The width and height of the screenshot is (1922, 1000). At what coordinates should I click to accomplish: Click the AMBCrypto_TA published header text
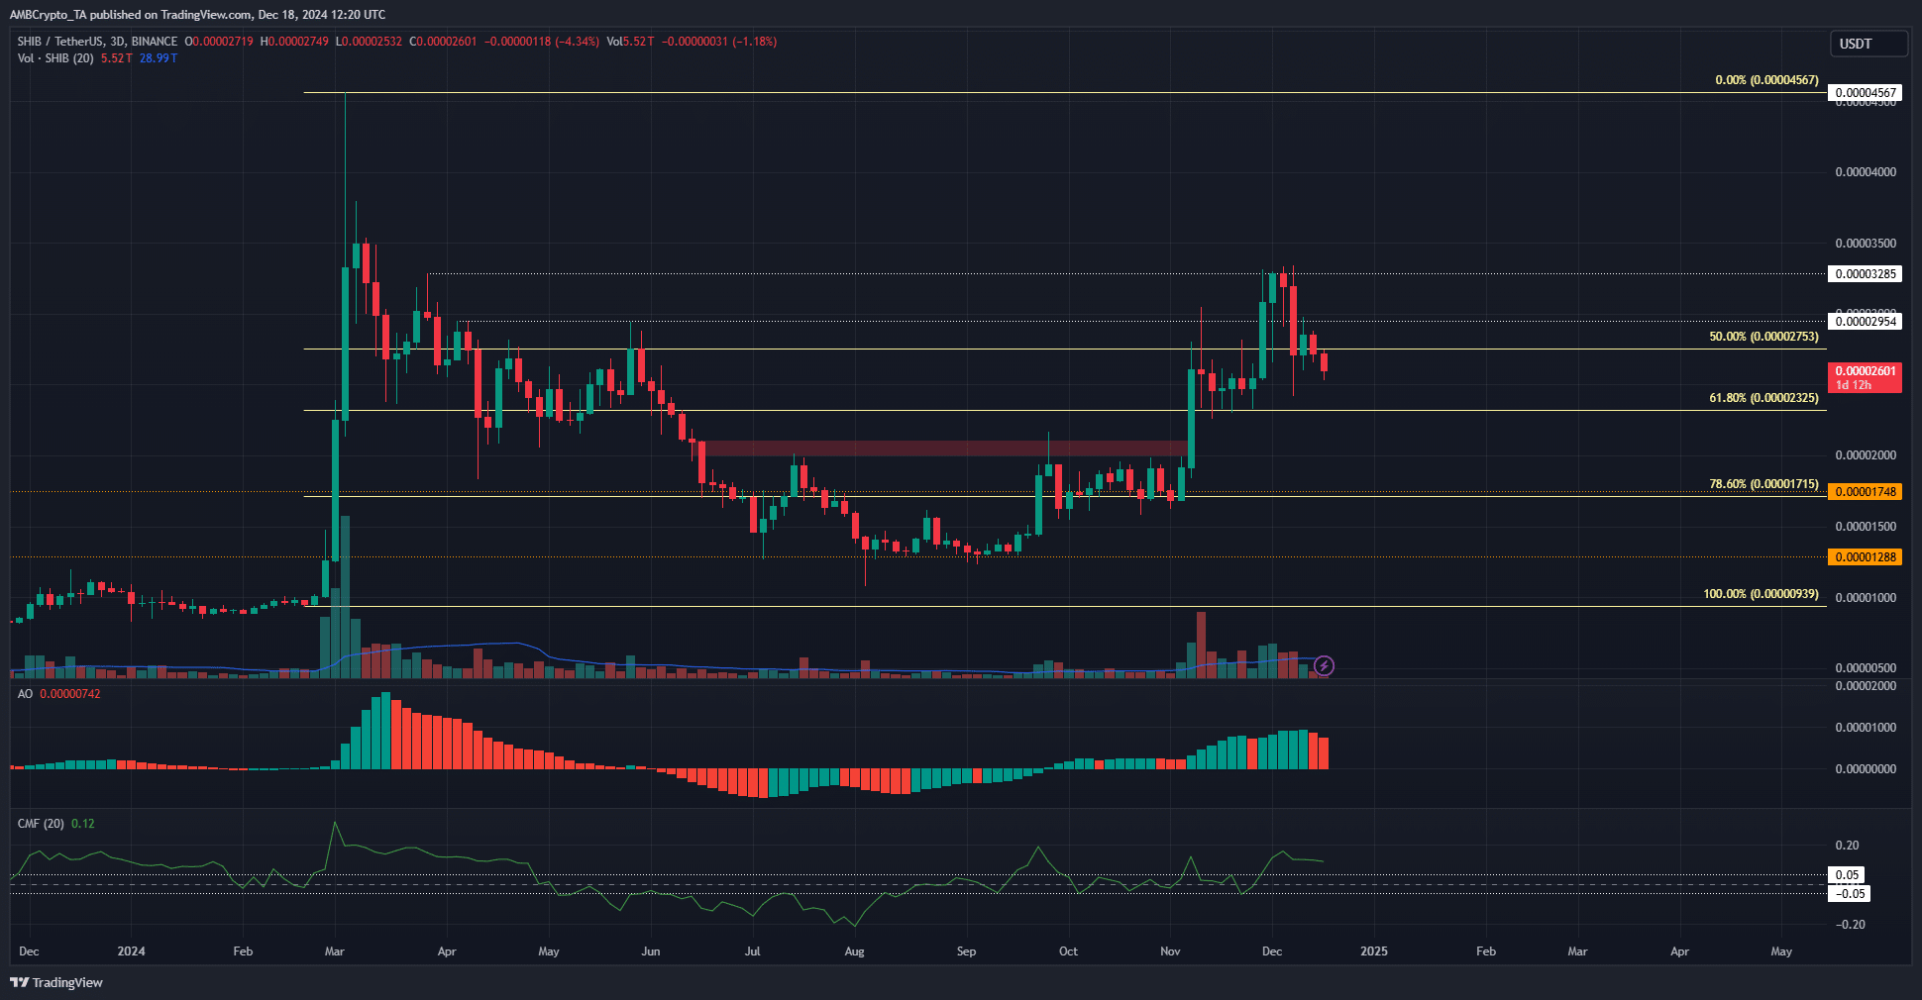[197, 15]
